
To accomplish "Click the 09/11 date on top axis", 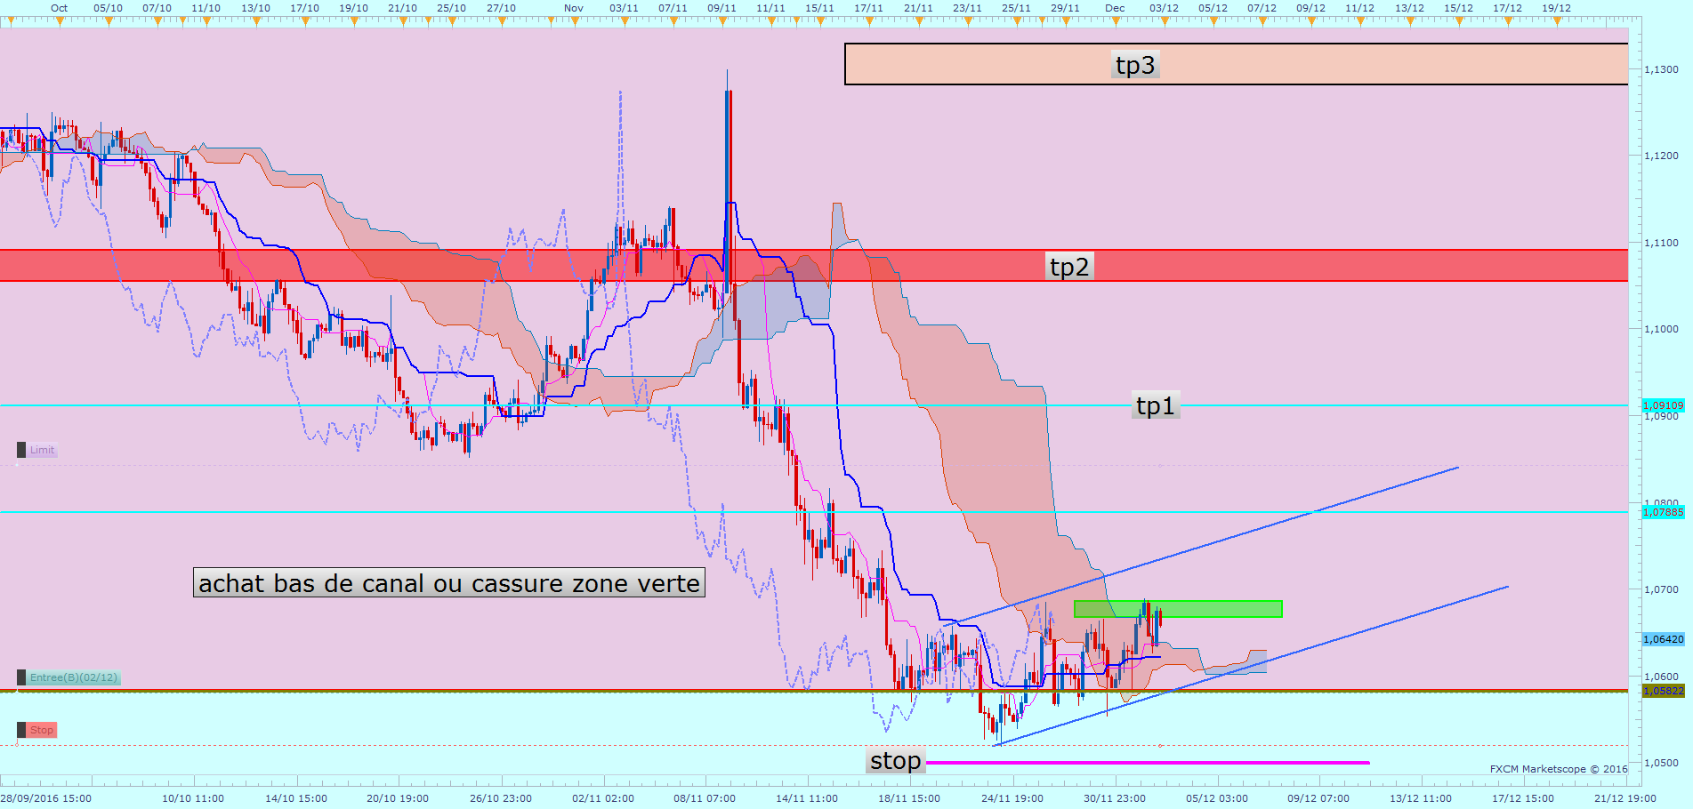I will click(x=722, y=8).
